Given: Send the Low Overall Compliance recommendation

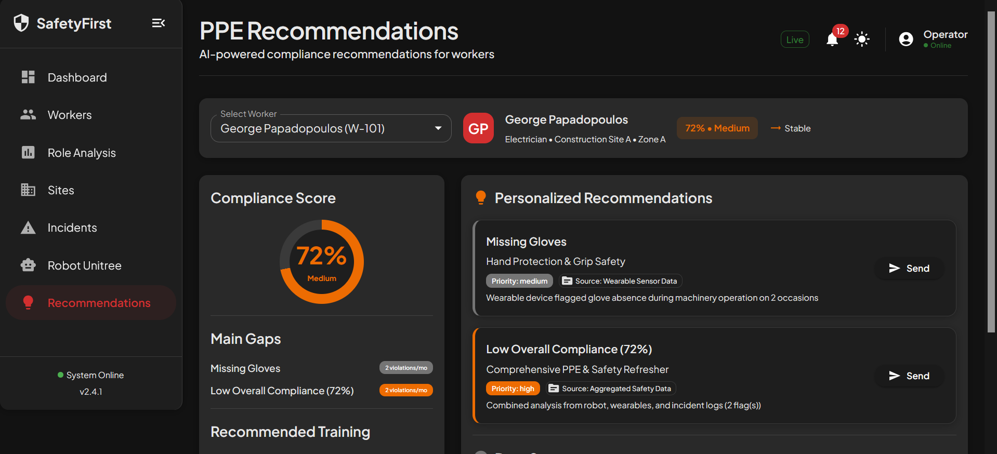Looking at the screenshot, I should 909,376.
